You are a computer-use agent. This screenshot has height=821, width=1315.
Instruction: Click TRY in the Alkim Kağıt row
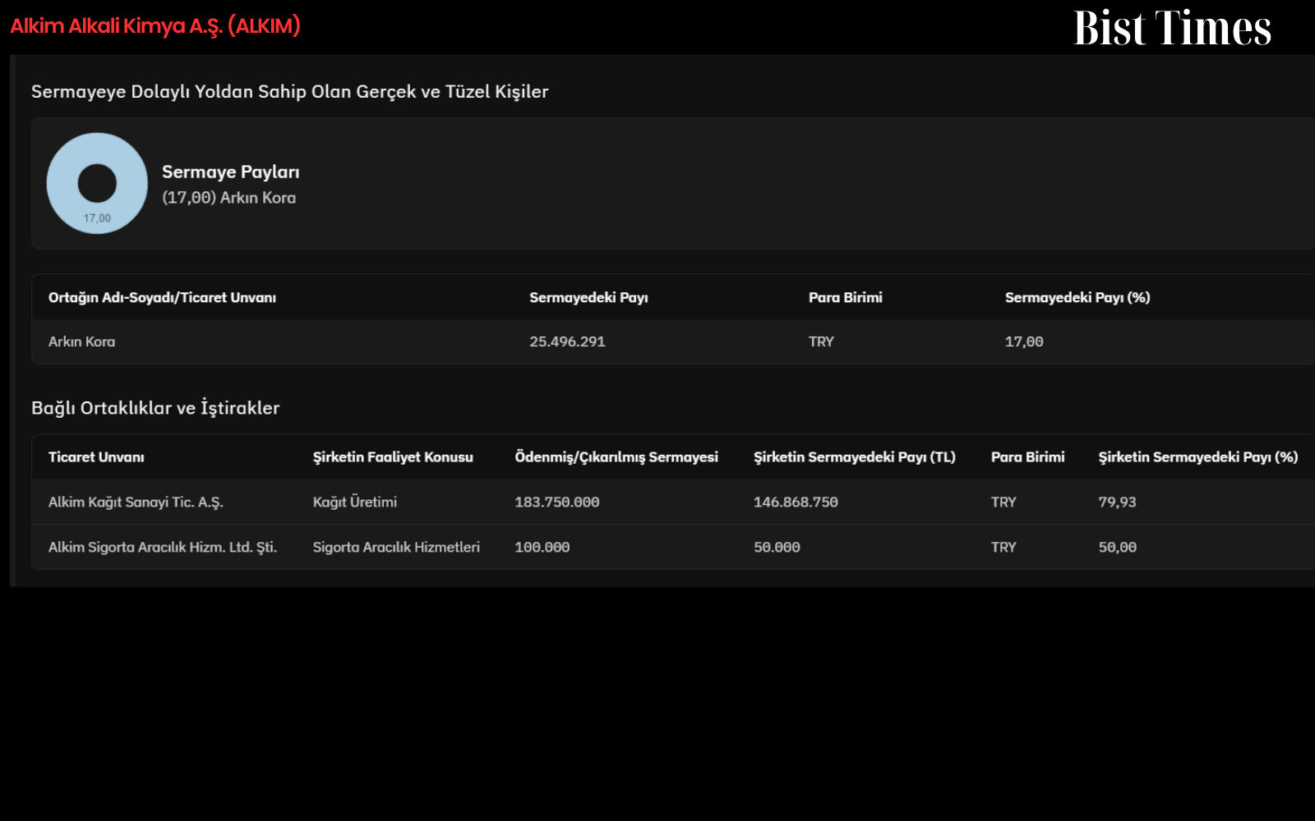click(1004, 502)
